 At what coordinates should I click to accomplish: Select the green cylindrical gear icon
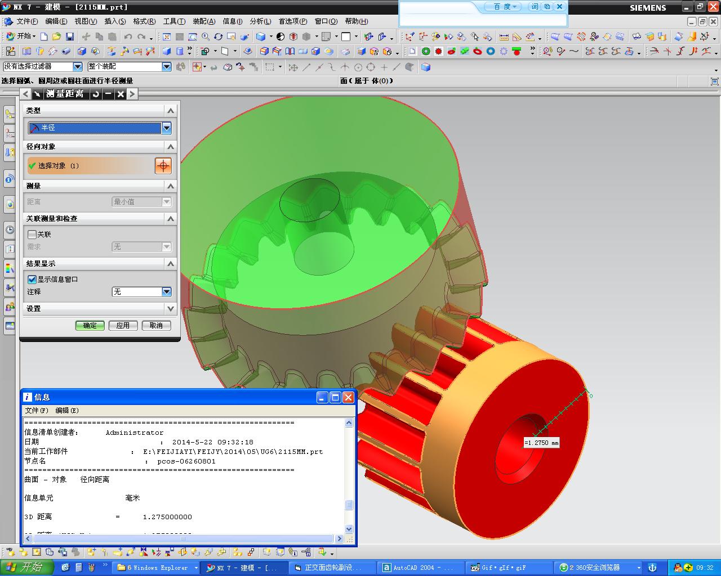pyautogui.click(x=426, y=51)
